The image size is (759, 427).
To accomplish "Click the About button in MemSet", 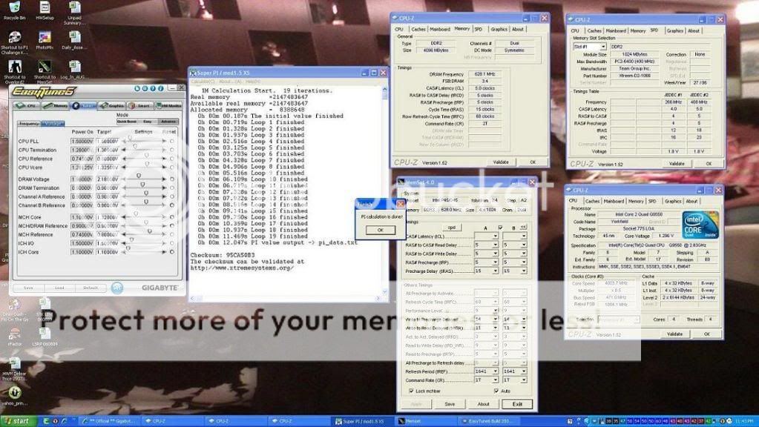I will (483, 404).
